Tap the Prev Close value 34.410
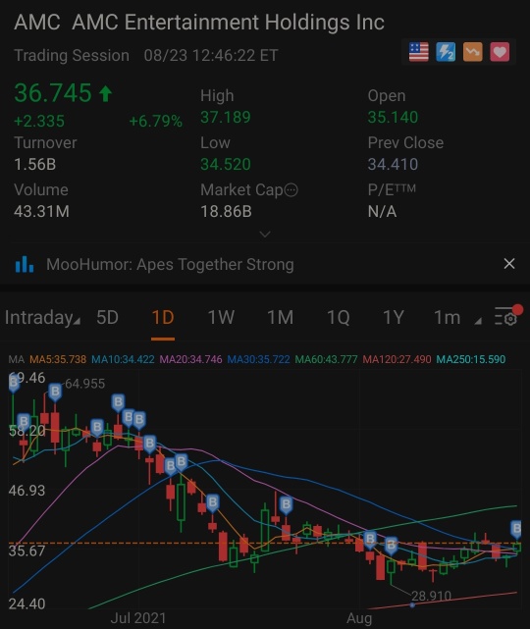 [x=393, y=164]
